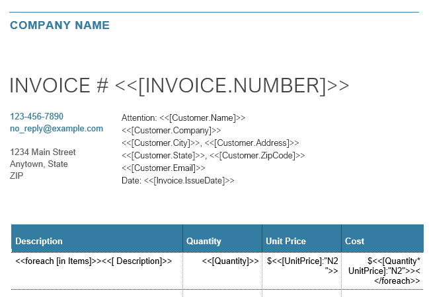
Task: Select the <<[INVOICE.NUMBER]>> placeholder in title
Action: pos(232,86)
